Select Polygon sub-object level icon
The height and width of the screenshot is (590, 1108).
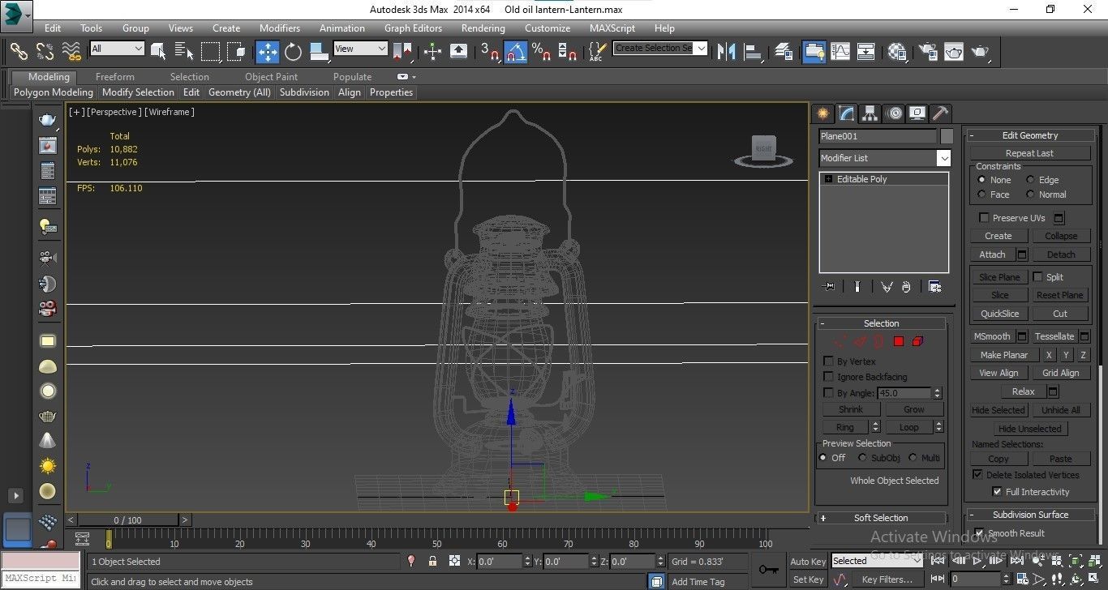[899, 341]
